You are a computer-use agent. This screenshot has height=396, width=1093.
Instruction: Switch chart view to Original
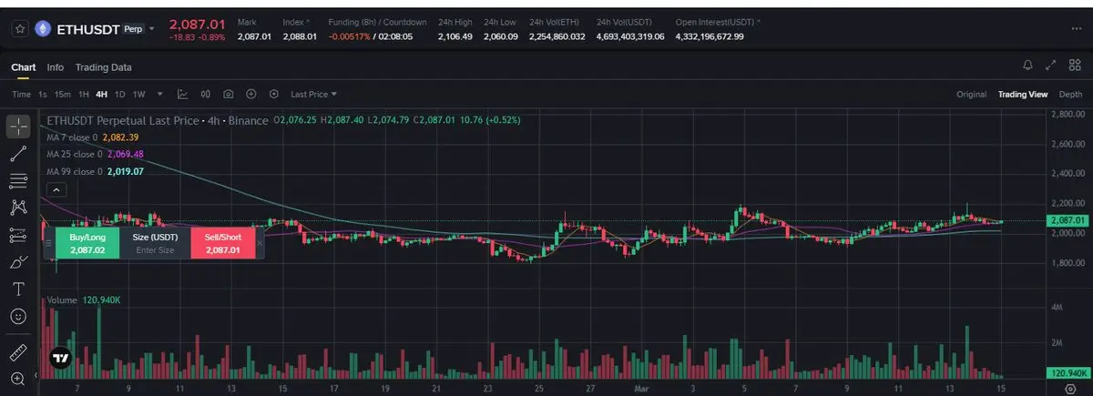pyautogui.click(x=971, y=95)
